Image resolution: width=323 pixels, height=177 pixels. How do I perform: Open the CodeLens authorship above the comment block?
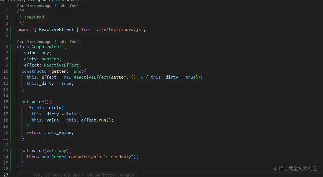[48, 6]
